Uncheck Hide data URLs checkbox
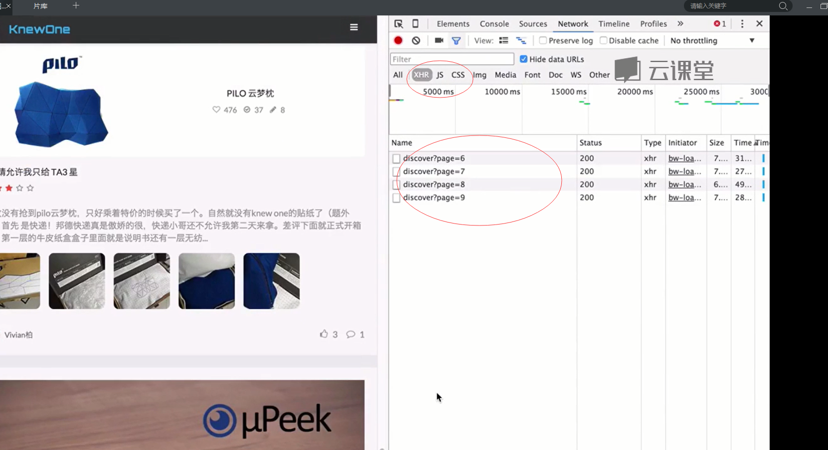Image resolution: width=828 pixels, height=450 pixels. click(x=523, y=59)
